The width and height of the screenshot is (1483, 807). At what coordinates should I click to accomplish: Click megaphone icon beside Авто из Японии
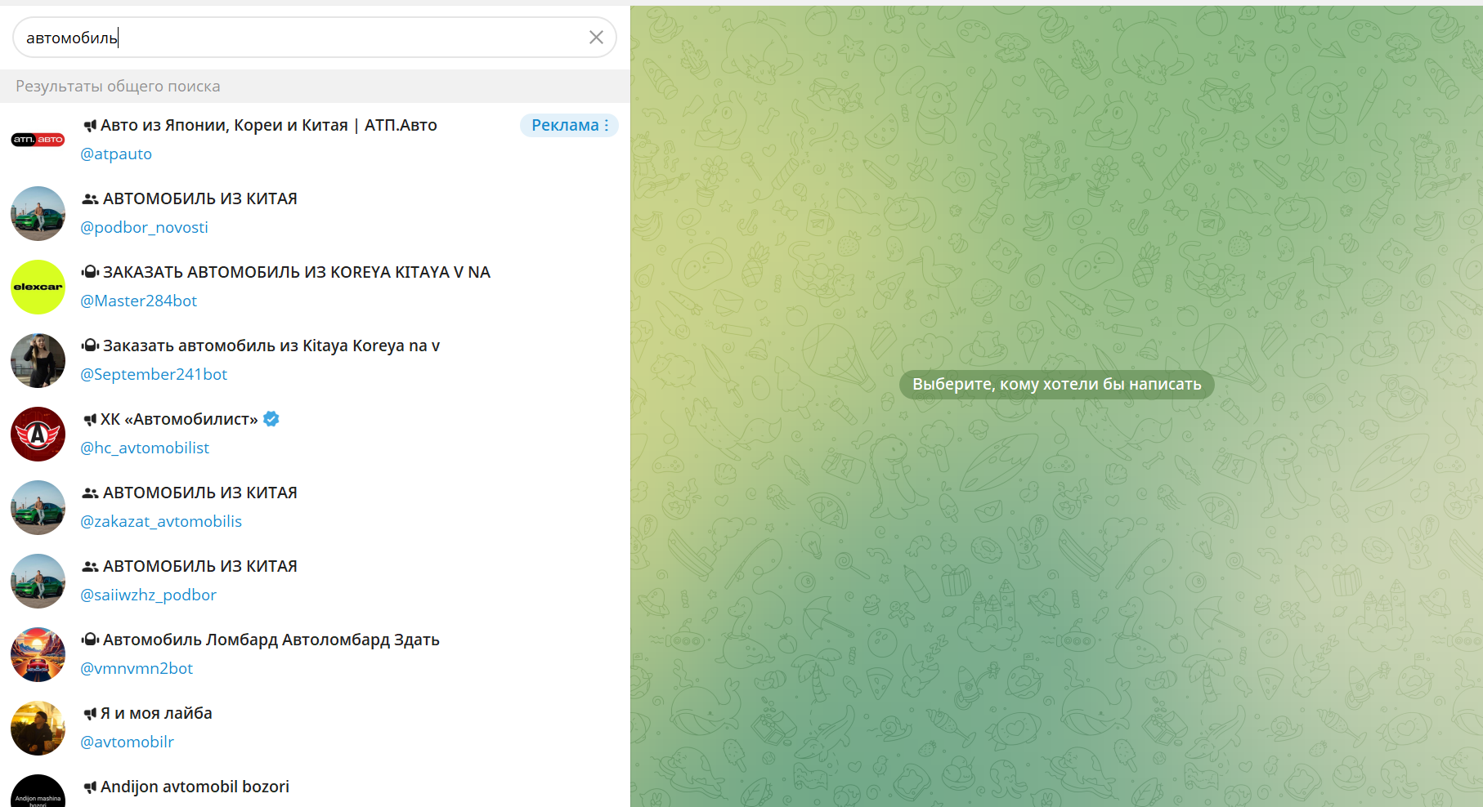90,125
